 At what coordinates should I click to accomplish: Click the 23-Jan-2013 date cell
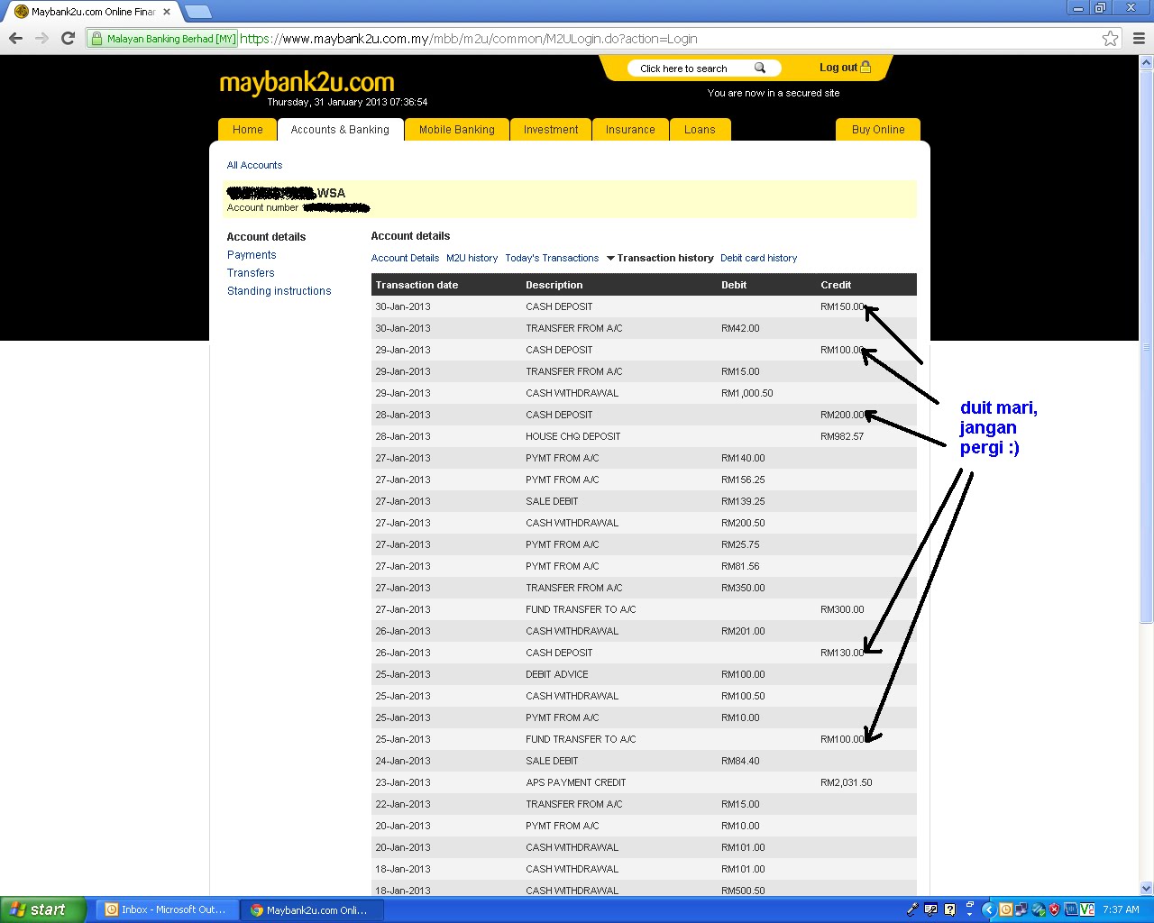pyautogui.click(x=403, y=782)
